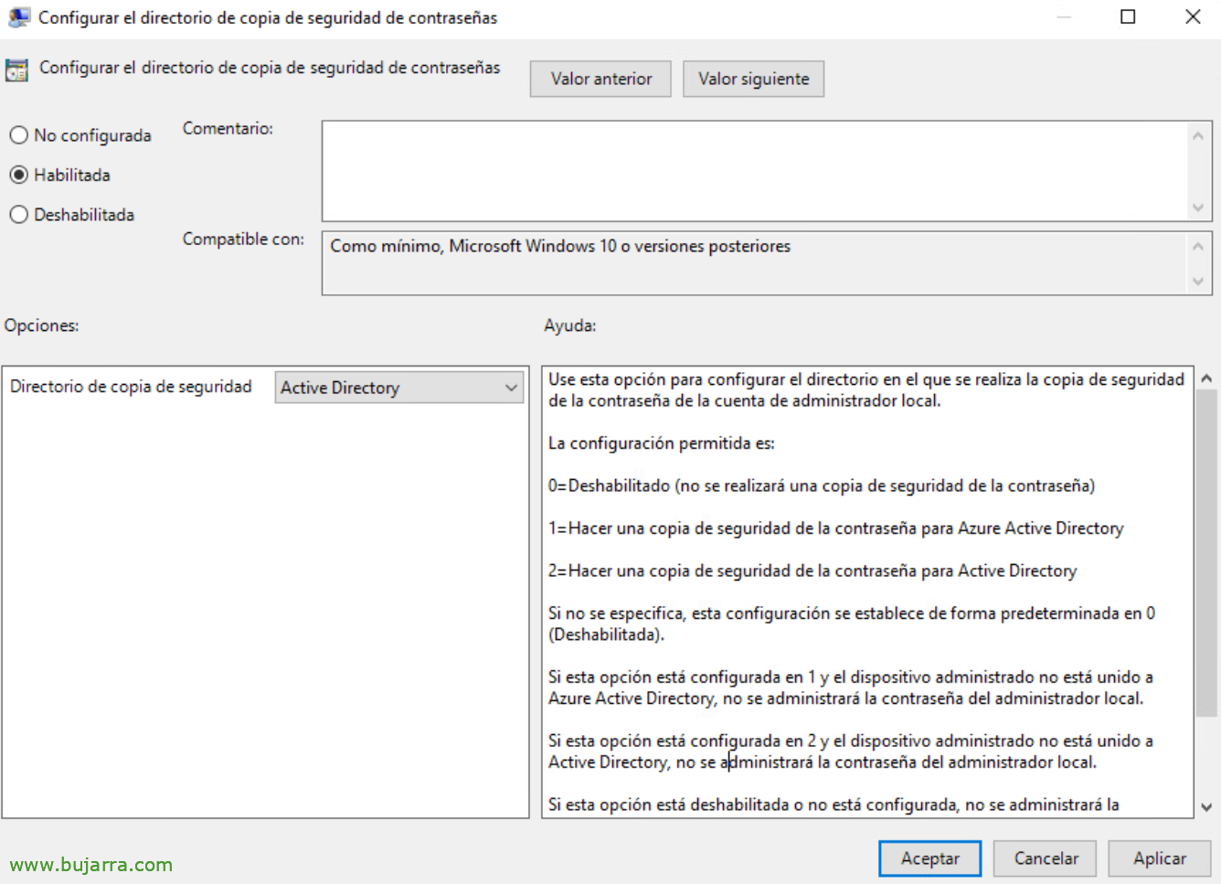Click the Compatible con scroll up arrow
This screenshot has height=884, width=1221.
click(1198, 246)
